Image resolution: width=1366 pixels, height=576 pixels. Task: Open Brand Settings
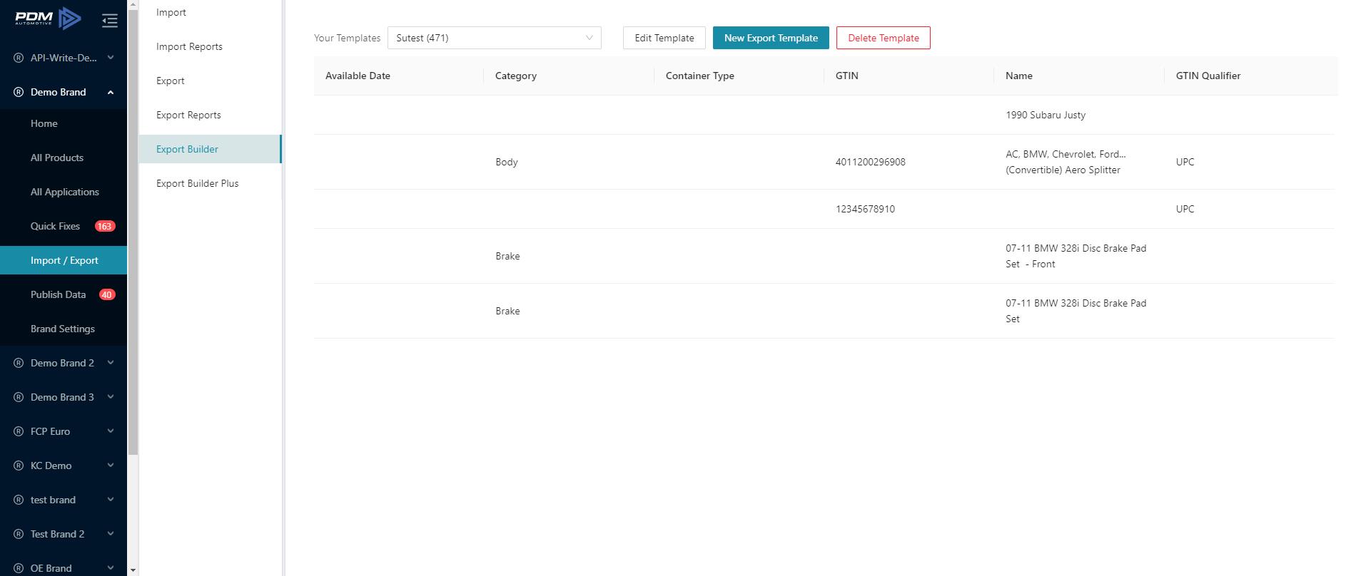pyautogui.click(x=64, y=329)
